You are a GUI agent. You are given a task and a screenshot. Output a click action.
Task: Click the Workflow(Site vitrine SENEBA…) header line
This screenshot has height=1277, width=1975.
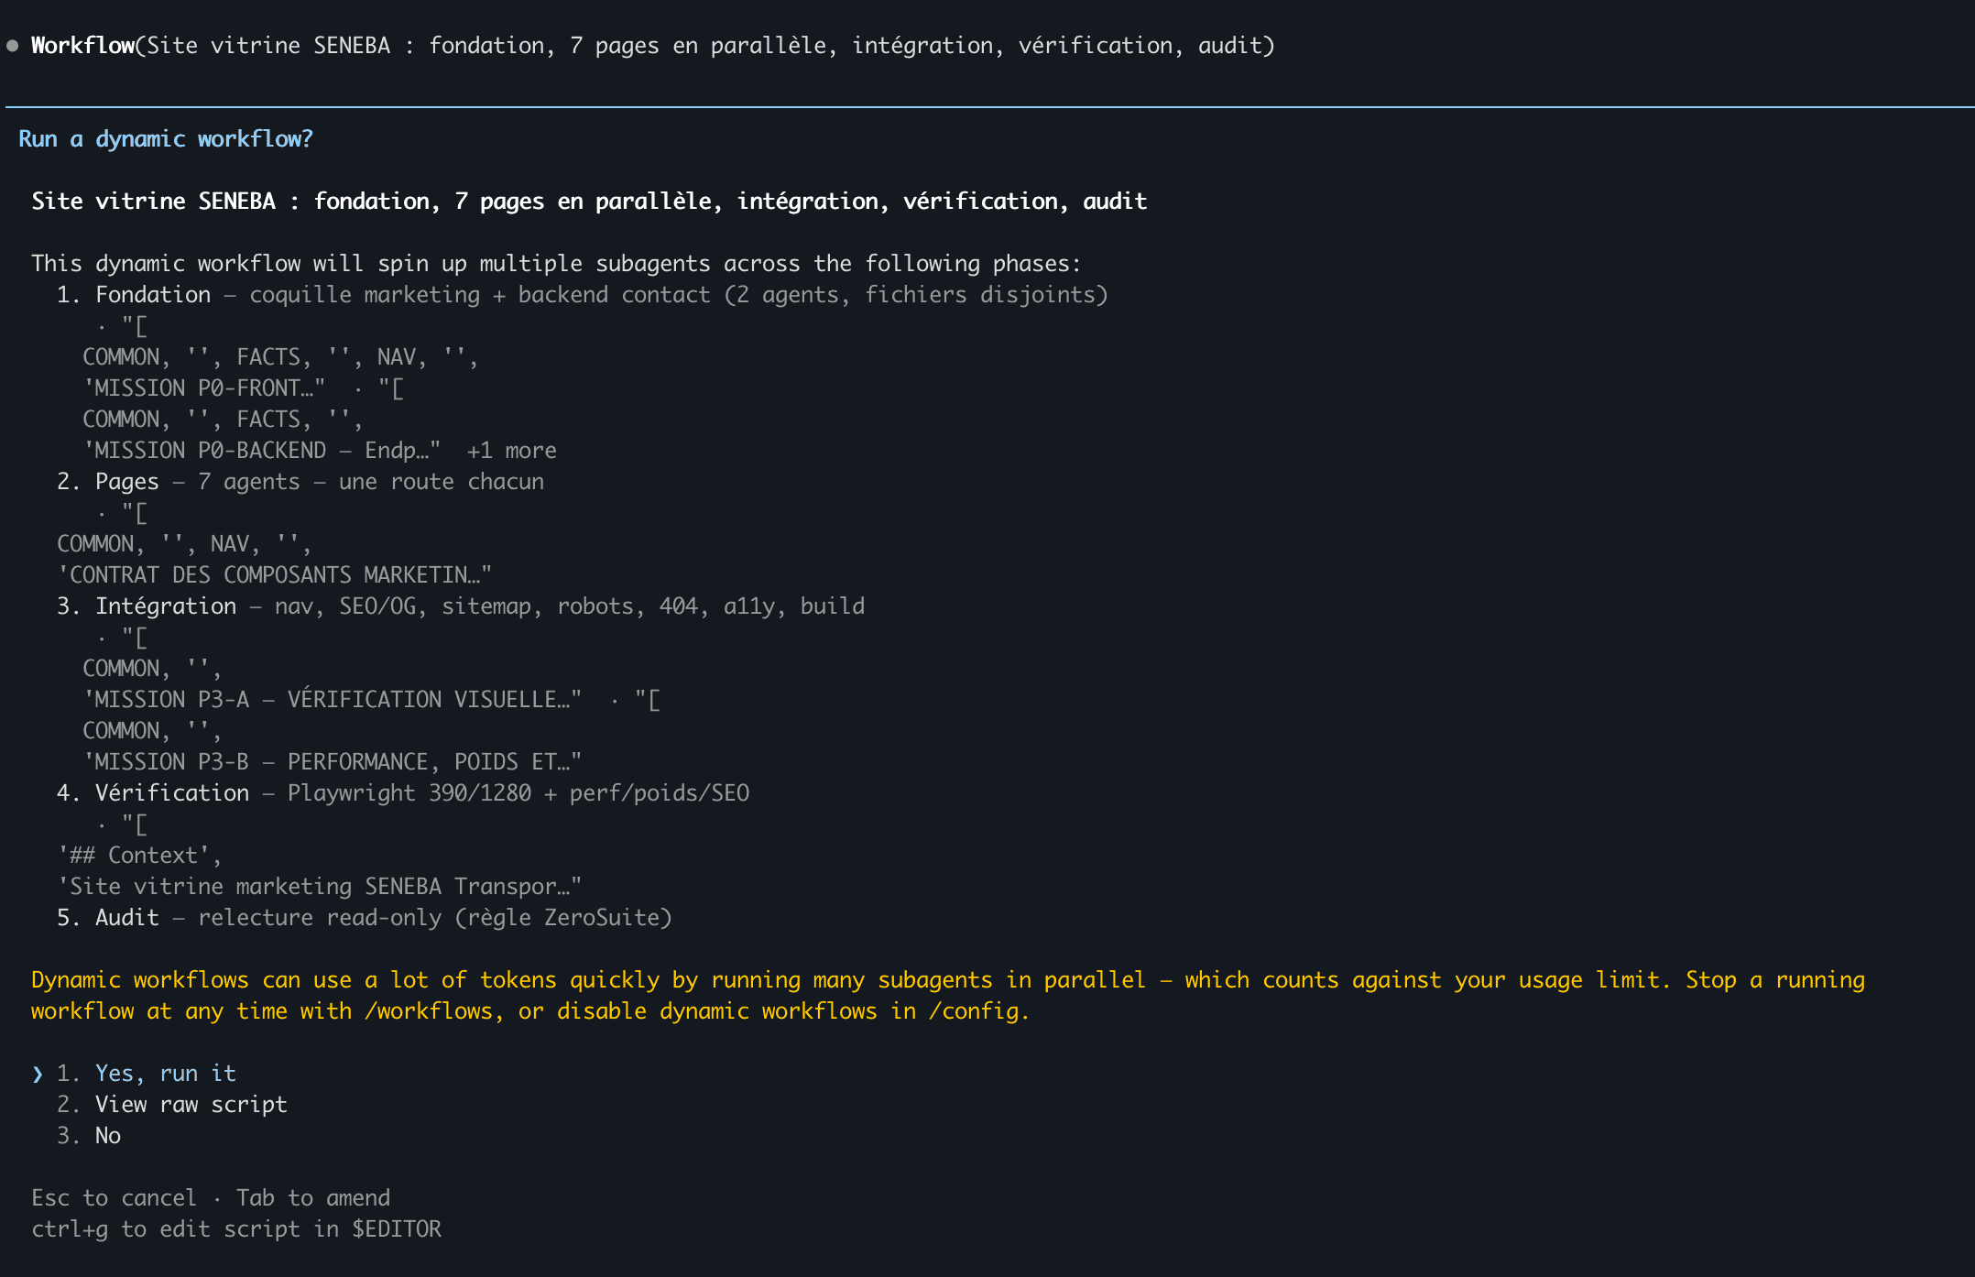point(652,45)
